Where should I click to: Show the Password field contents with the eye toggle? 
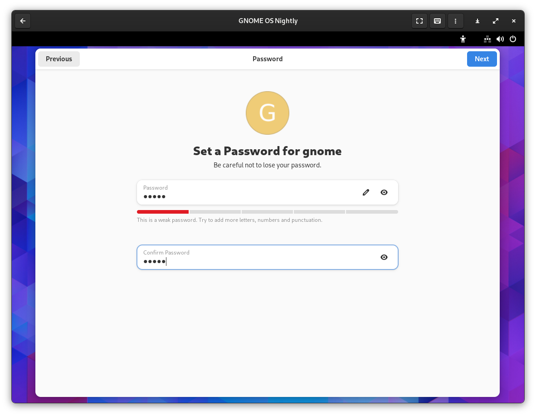[x=384, y=192]
